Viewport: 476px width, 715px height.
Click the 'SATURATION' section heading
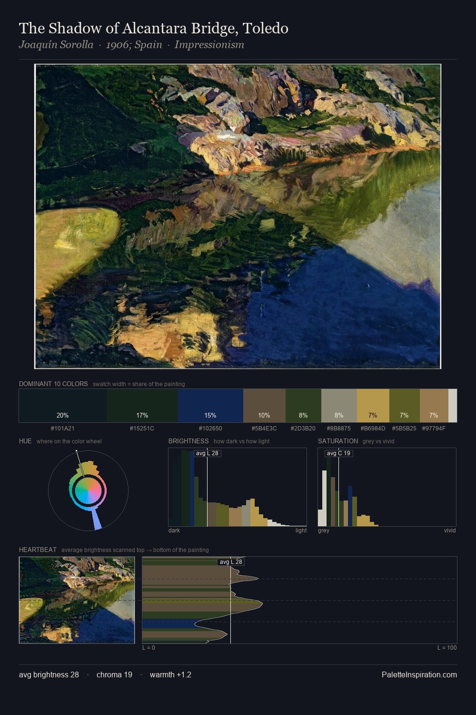[338, 441]
